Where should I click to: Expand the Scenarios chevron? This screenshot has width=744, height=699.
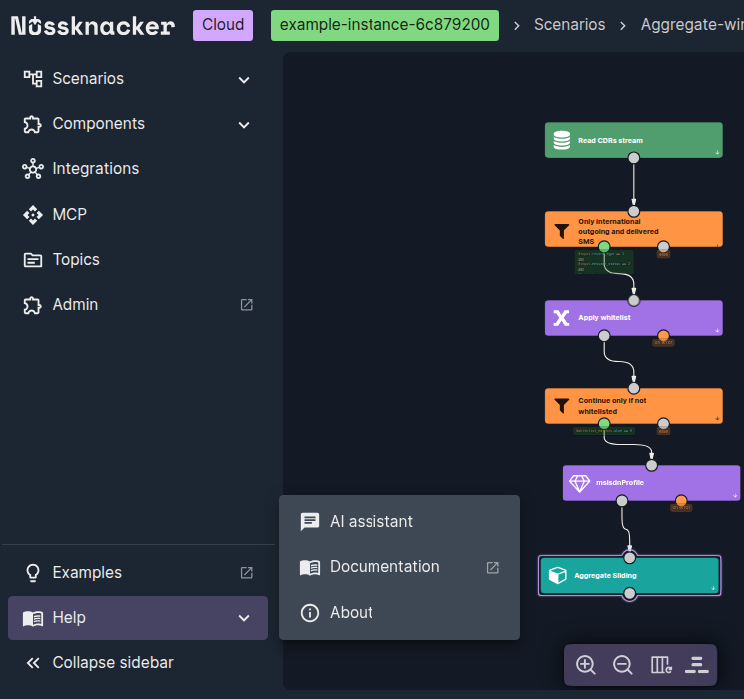tap(244, 80)
